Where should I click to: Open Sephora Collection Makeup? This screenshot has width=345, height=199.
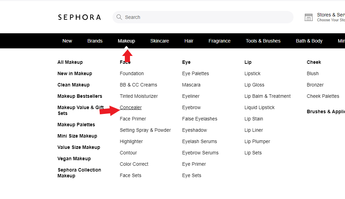tap(79, 173)
